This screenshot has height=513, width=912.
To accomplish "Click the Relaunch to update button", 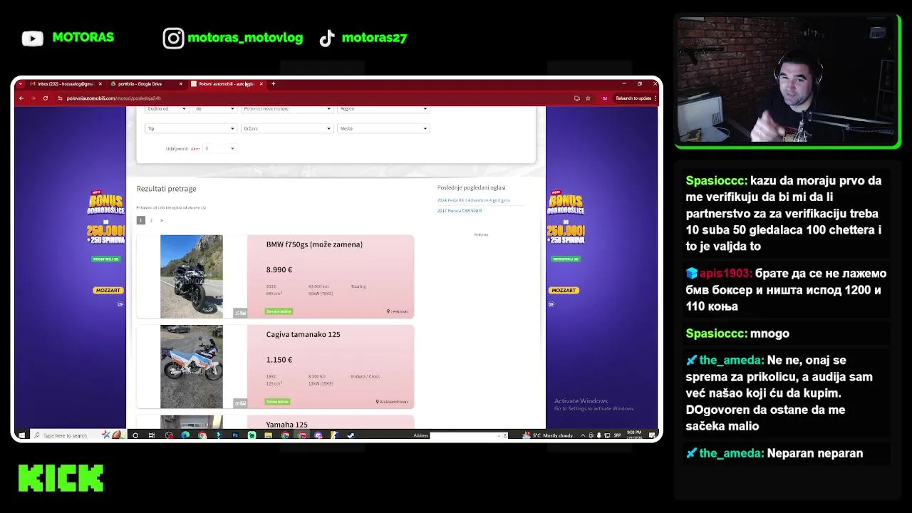I will [633, 98].
